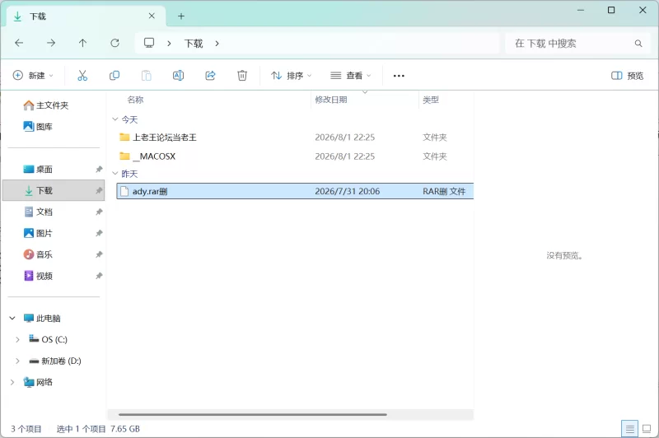Expand the 网络 tree node

point(12,382)
